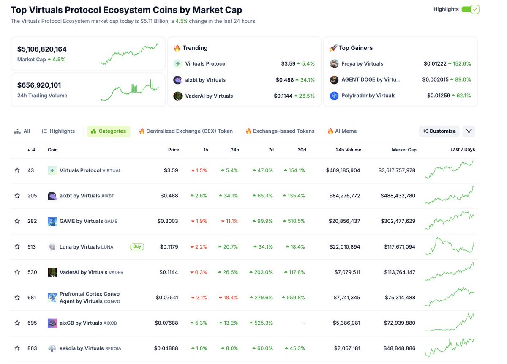Image resolution: width=507 pixels, height=364 pixels.
Task: Click the Market Cap sparkline chart
Action: (130, 54)
